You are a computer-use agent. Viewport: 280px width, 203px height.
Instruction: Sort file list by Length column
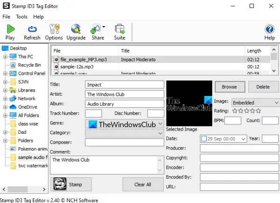click(x=257, y=51)
